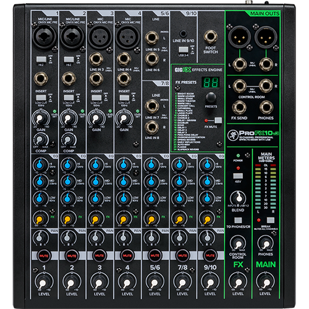Toggle the Low Cut switch on channel 4
Image resolution: width=309 pixels, height=309 pixels.
pos(124,98)
